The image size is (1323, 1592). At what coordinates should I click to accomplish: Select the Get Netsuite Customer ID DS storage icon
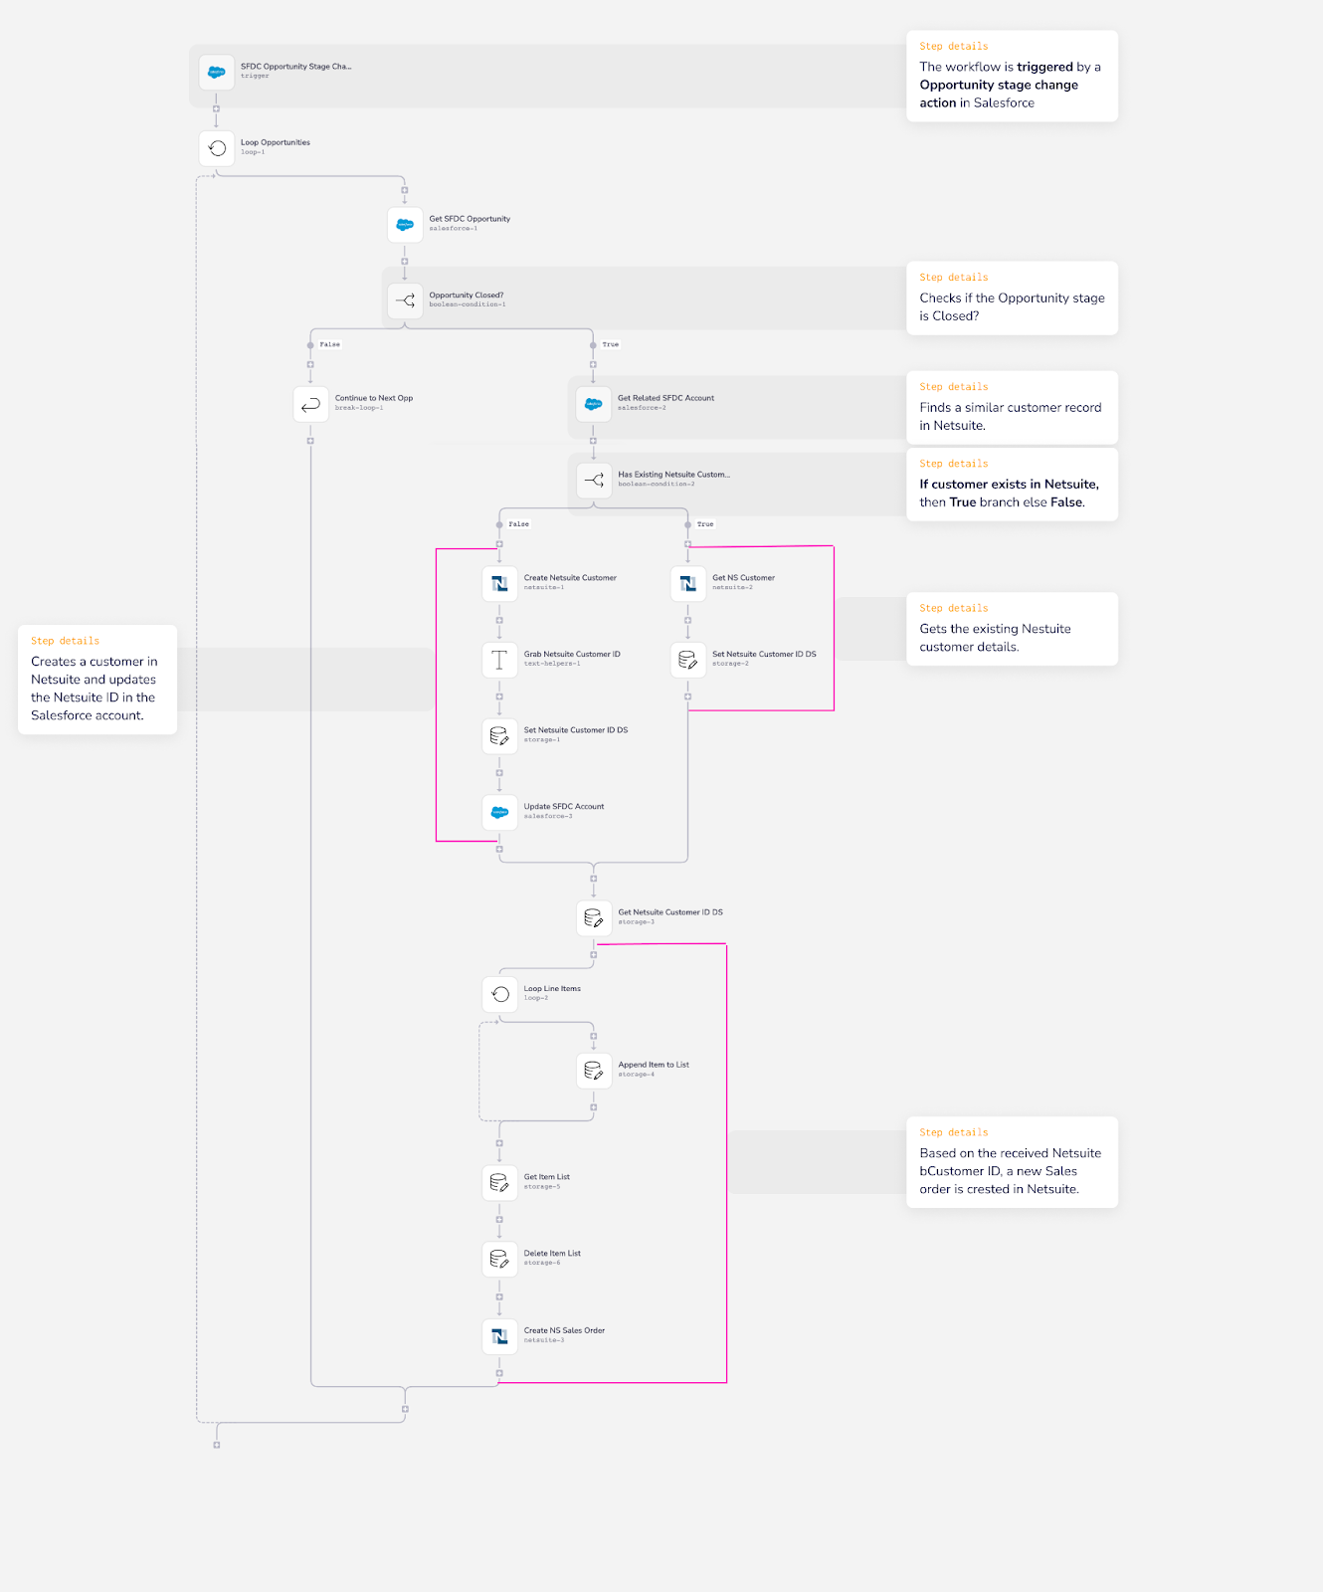tap(594, 917)
